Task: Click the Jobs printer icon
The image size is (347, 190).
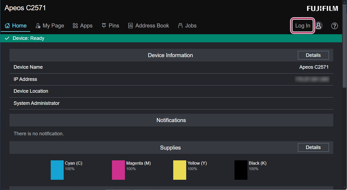Action: point(180,26)
